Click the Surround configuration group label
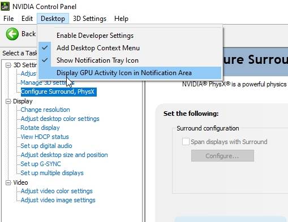 pyautogui.click(x=208, y=128)
